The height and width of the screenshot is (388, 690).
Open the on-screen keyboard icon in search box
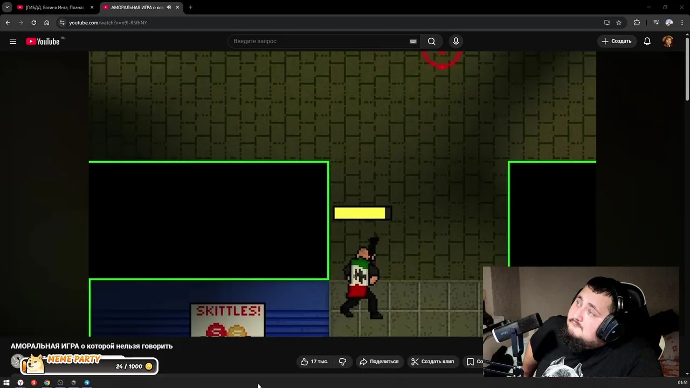click(x=413, y=41)
